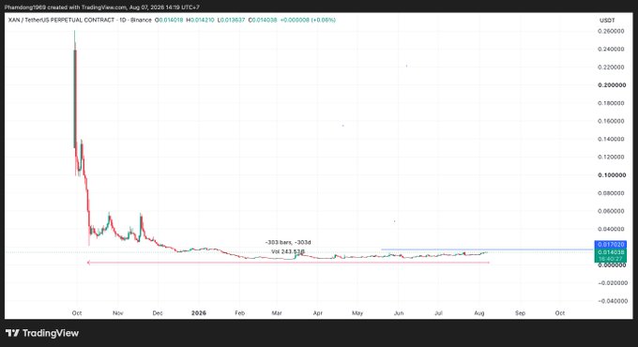Click the close value C0.014038 in header
The width and height of the screenshot is (638, 347).
[263, 20]
